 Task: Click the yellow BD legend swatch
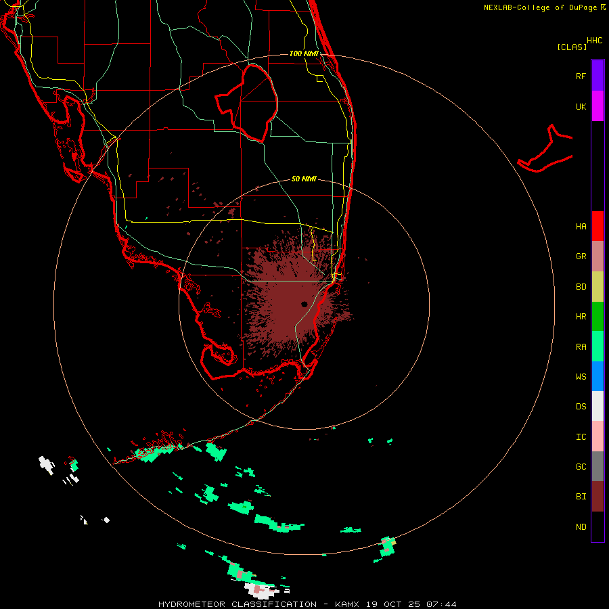pos(597,287)
